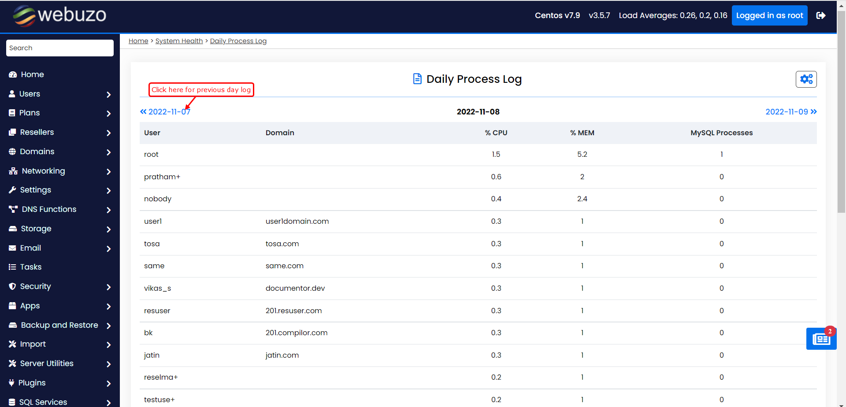The width and height of the screenshot is (846, 407).
Task: Click the Home dashboard icon in sidebar
Action: 13,74
